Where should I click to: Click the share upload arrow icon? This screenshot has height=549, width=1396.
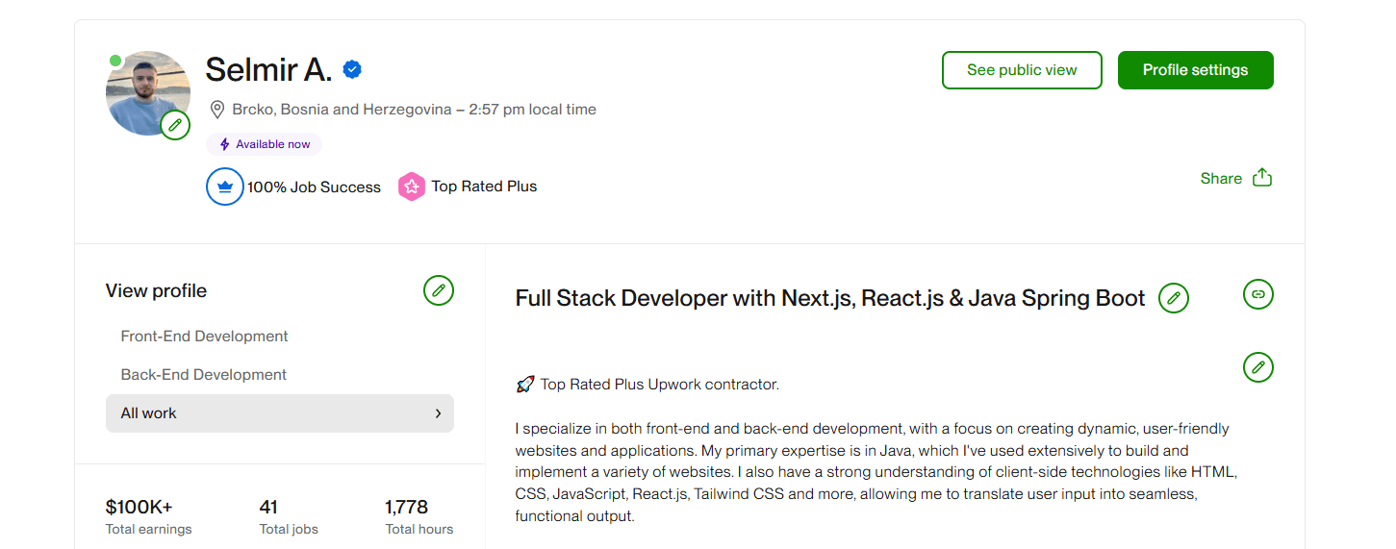[x=1262, y=178]
